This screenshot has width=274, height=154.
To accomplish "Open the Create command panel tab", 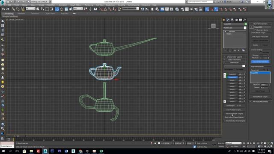I will pos(224,20).
